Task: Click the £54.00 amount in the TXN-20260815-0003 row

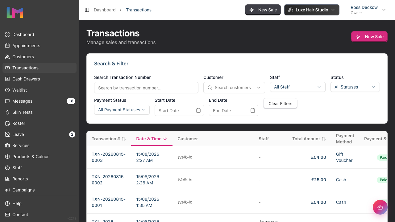Action: 318,157
